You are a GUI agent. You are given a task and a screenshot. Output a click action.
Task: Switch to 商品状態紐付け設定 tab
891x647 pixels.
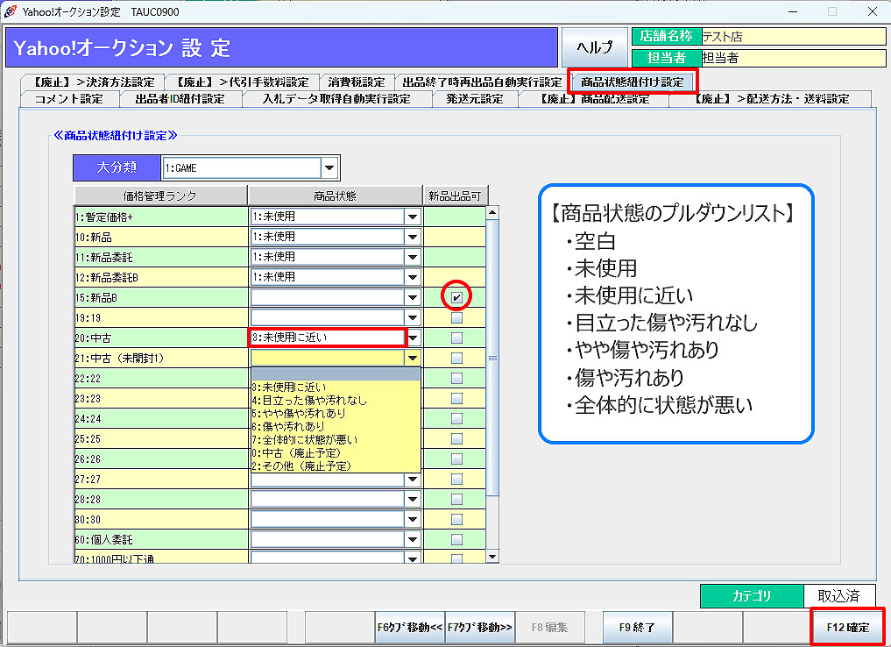(632, 82)
